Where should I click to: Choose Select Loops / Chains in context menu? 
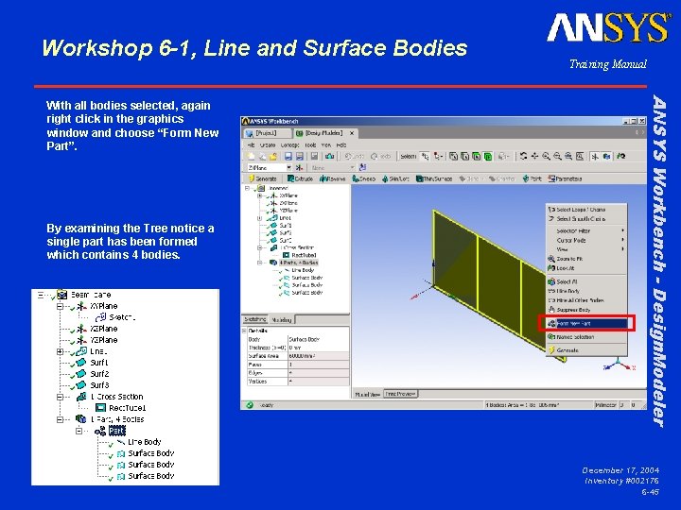(x=586, y=210)
